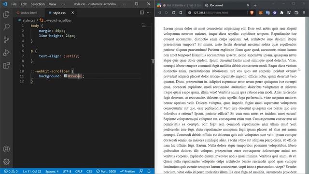Open Brave Shields icon

click(x=252, y=13)
